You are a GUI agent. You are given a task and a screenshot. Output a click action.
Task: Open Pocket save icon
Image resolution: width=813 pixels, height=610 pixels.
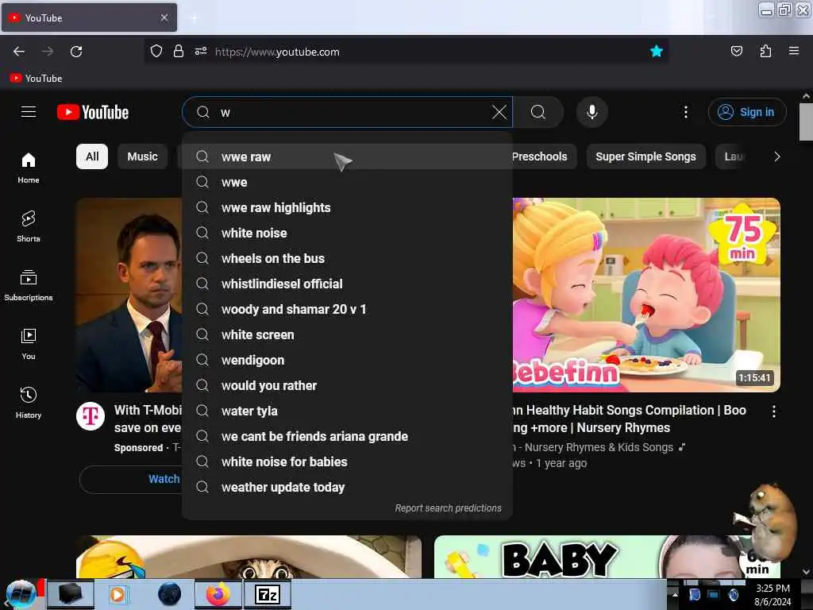coord(736,52)
